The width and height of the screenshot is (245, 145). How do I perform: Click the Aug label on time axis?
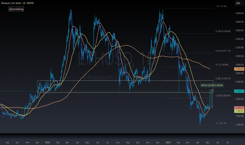[118, 142]
